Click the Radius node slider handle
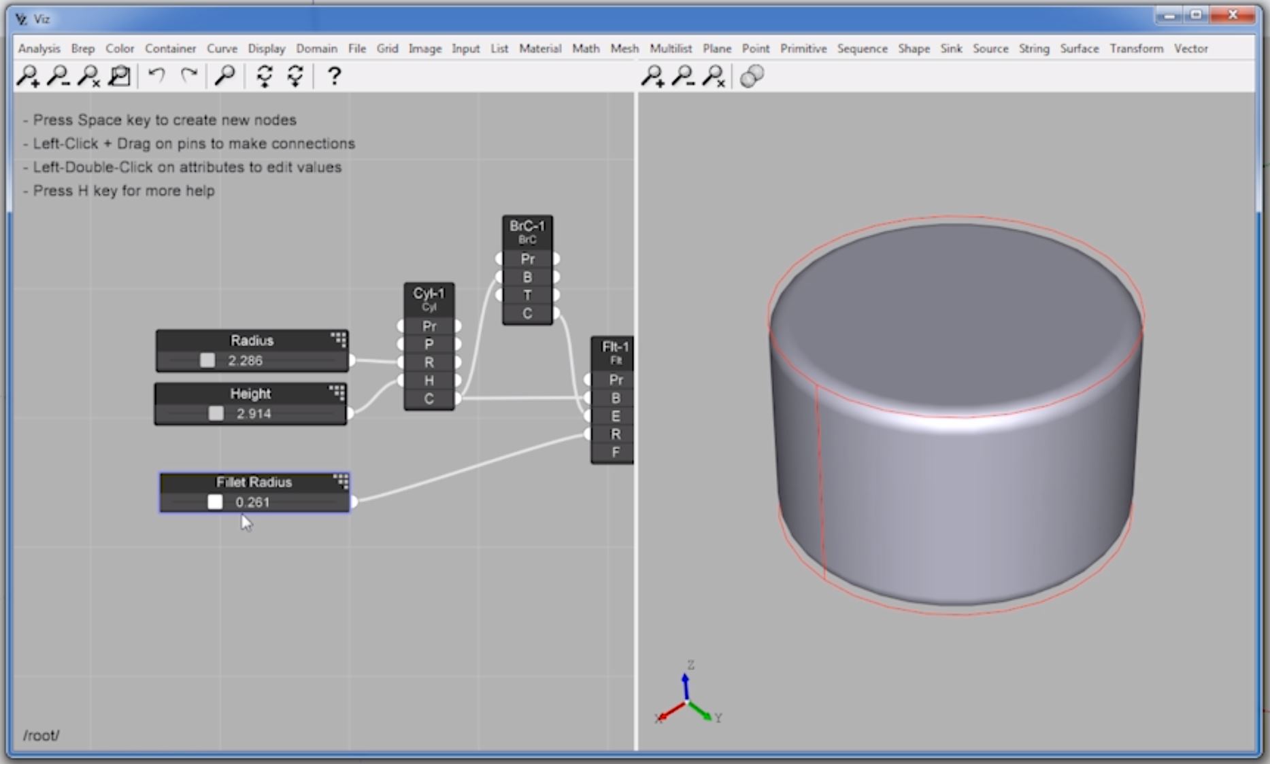This screenshot has height=764, width=1270. (x=207, y=360)
